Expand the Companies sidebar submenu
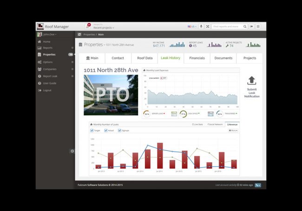 72,69
